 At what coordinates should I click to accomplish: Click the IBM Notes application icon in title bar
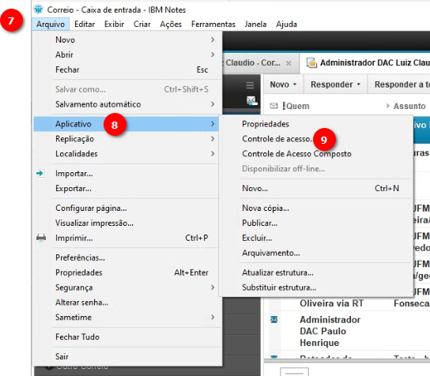click(39, 9)
